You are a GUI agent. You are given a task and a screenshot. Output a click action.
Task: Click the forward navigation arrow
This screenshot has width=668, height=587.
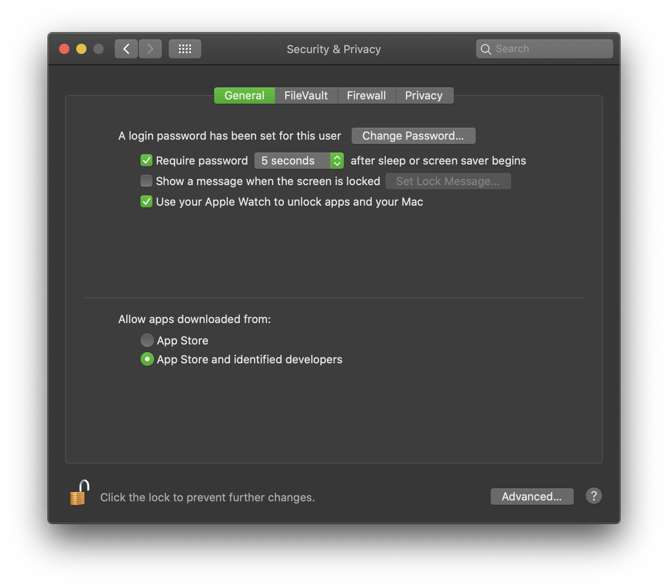150,48
